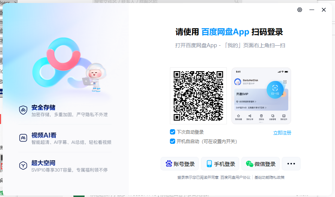Disable the 开机自启动 checkbox
This screenshot has height=197, width=335.
click(x=173, y=141)
